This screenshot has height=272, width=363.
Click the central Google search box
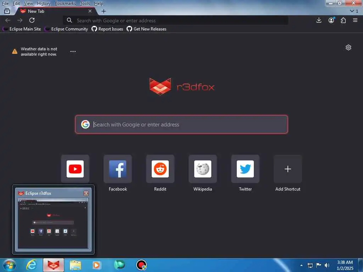(181, 124)
